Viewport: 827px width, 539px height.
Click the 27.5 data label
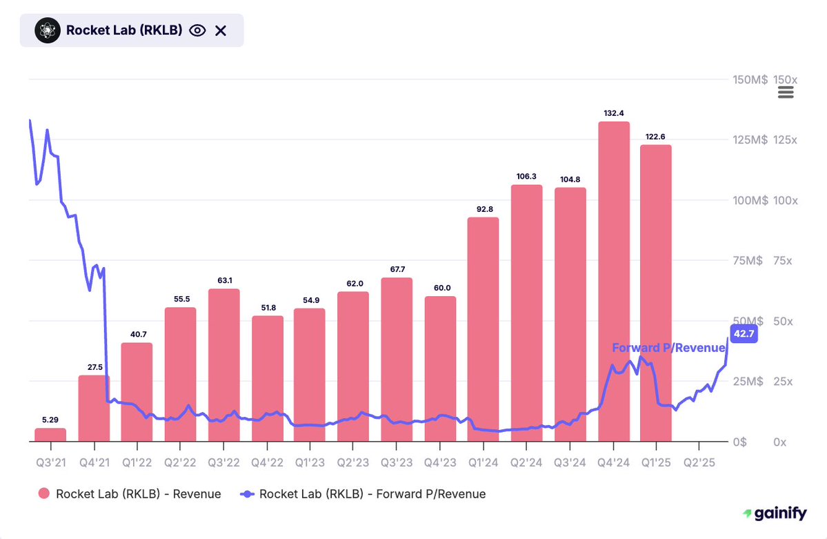[x=95, y=367]
